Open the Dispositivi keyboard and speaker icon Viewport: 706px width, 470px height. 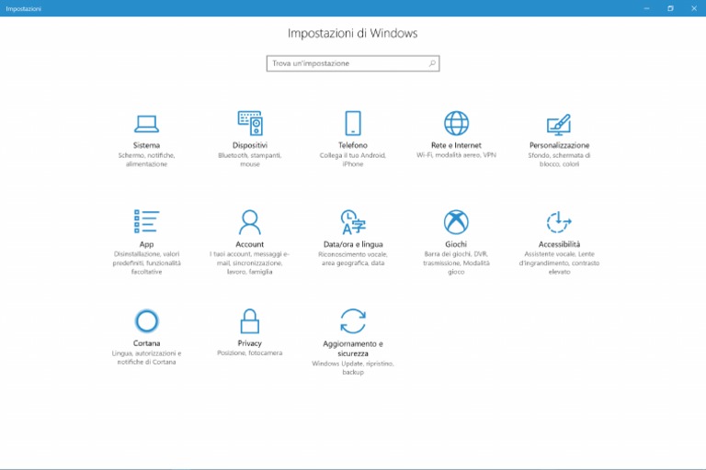250,123
